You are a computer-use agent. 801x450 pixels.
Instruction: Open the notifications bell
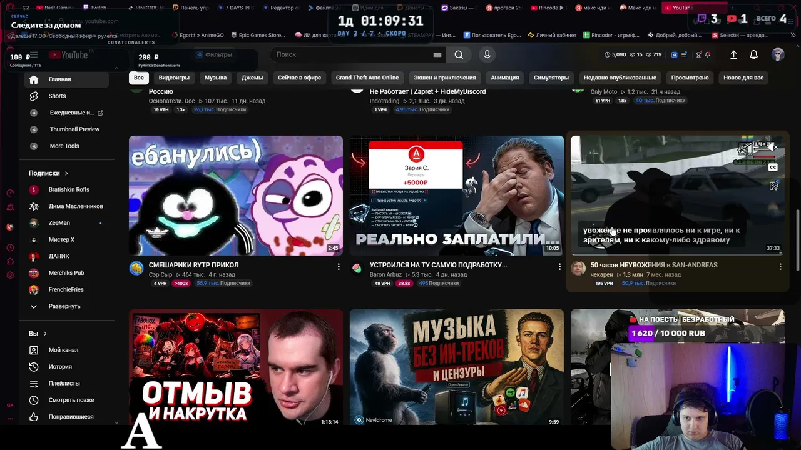tap(753, 54)
